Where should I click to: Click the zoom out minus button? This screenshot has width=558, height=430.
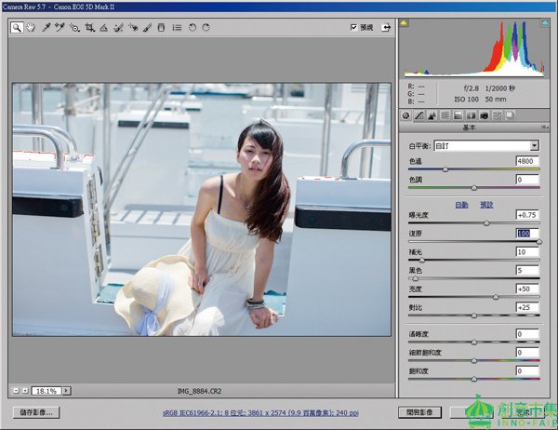(16, 391)
